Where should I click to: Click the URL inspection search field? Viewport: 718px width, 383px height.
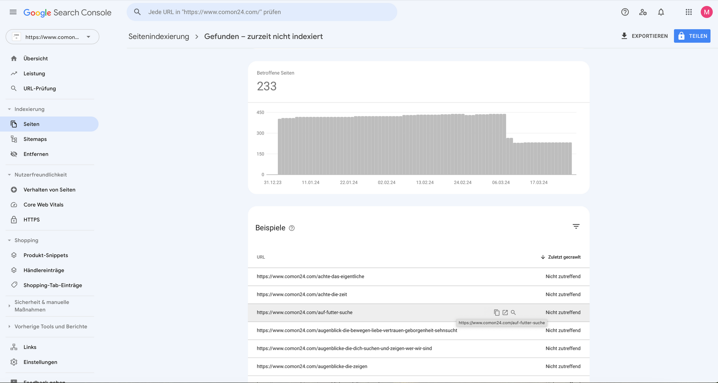262,12
